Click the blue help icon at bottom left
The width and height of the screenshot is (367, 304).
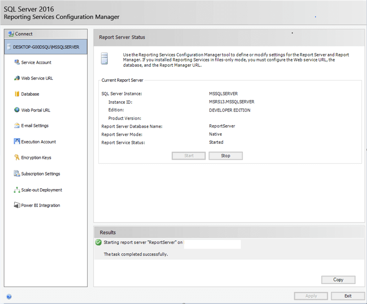pos(9,297)
